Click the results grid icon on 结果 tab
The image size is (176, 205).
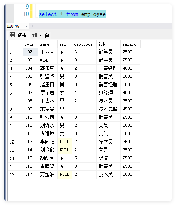pyautogui.click(x=12, y=35)
